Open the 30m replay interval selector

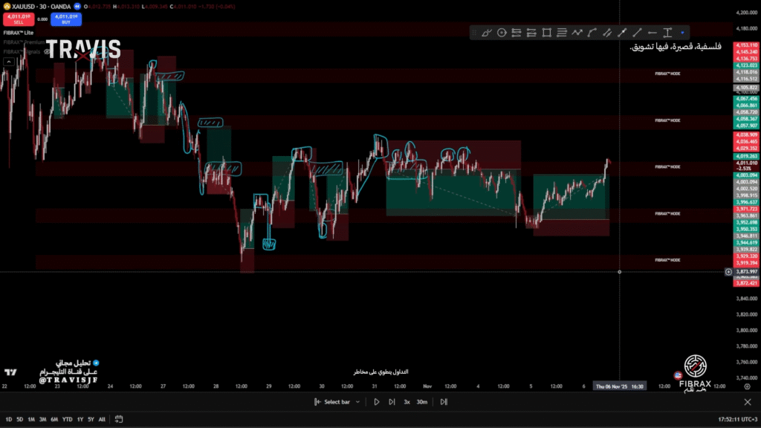pos(421,402)
